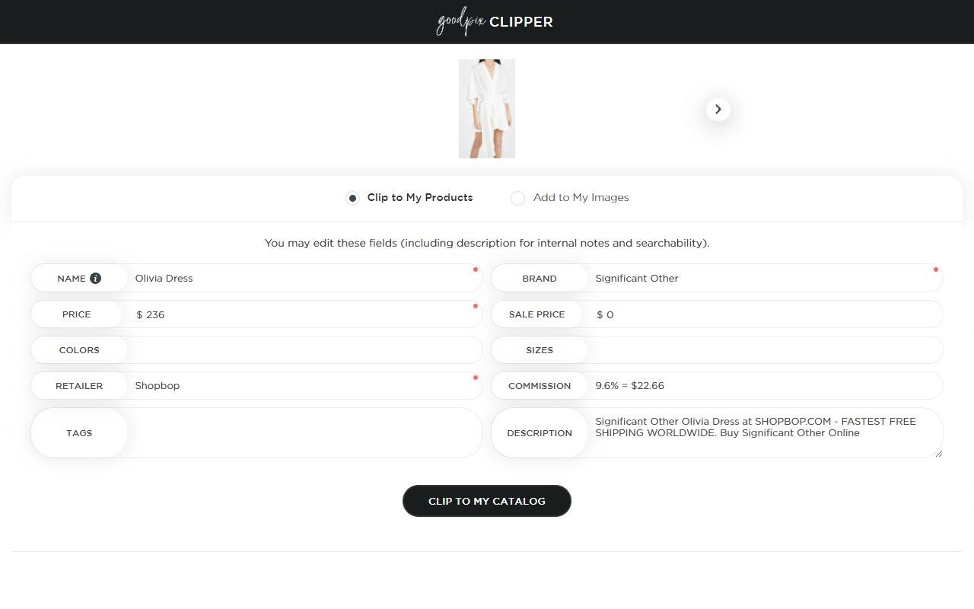Grab the Description textarea resize handle
The width and height of the screenshot is (974, 609).
(x=939, y=454)
